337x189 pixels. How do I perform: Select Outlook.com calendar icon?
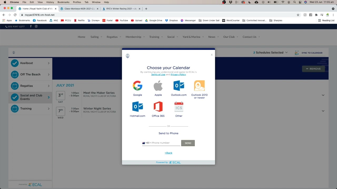[179, 86]
